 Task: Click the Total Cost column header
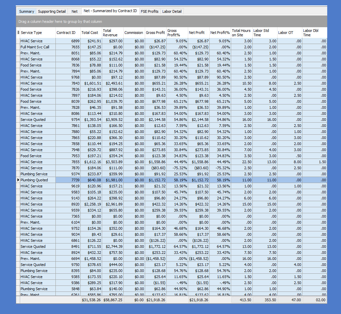91,33
